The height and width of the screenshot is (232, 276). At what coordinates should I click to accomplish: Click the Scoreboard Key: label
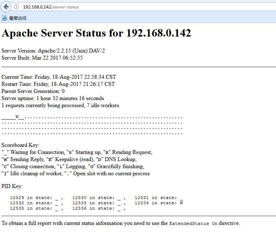coord(21,145)
